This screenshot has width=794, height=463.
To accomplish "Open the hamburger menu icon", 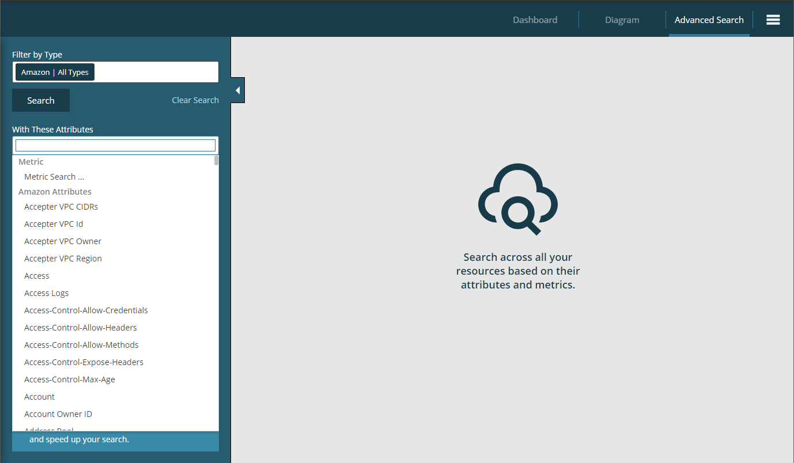I will 773,20.
